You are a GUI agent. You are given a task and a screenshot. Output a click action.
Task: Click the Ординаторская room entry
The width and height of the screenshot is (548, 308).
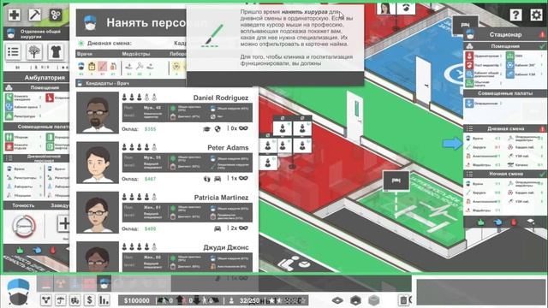484,56
